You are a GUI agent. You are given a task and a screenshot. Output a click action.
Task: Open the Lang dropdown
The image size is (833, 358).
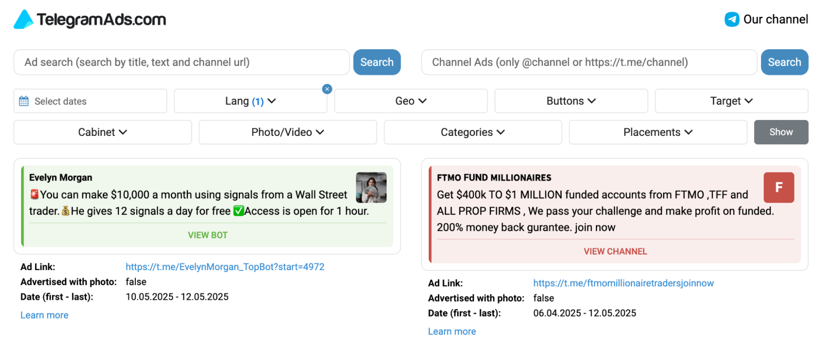250,101
